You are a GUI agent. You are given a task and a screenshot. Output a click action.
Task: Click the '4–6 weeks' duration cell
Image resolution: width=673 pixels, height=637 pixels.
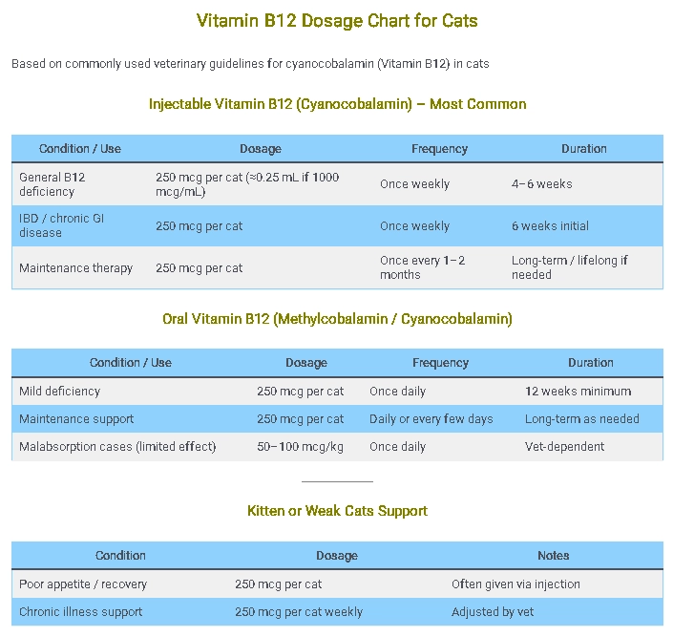pyautogui.click(x=541, y=183)
